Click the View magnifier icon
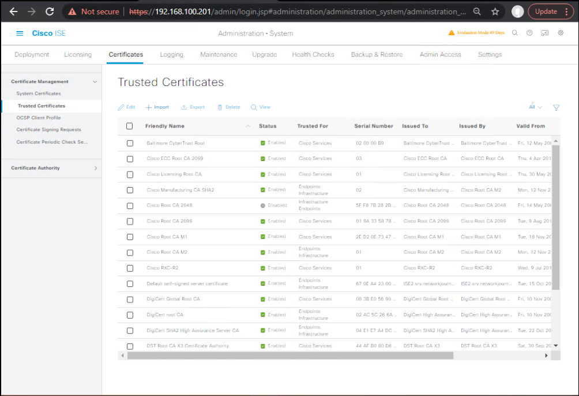579x396 pixels. coord(254,107)
